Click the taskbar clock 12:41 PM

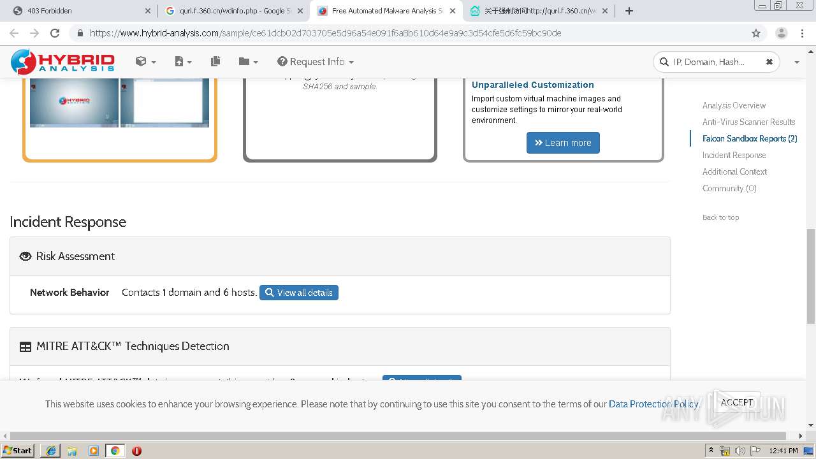(783, 451)
